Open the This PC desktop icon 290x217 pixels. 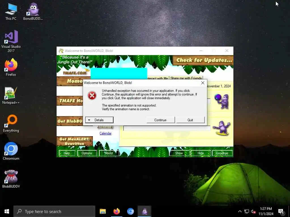point(11,11)
